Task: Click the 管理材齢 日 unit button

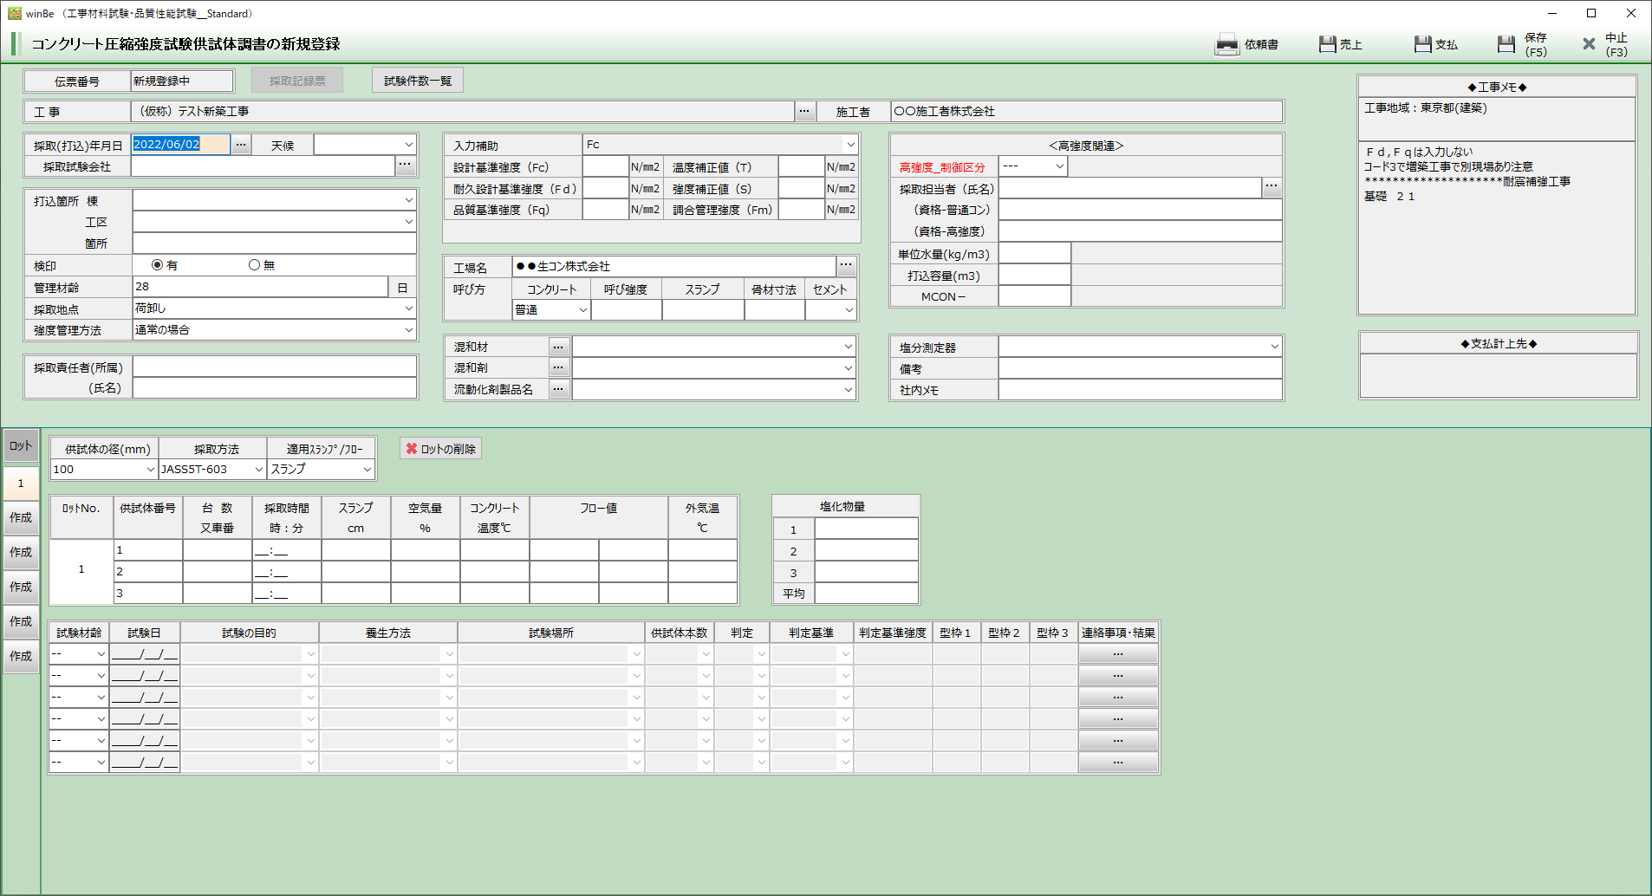Action: (x=402, y=287)
